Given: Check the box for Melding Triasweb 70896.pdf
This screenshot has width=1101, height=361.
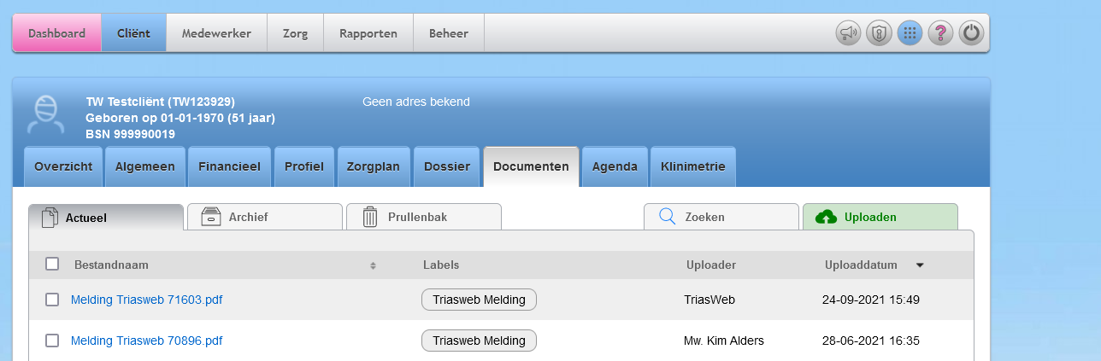Looking at the screenshot, I should pos(52,341).
